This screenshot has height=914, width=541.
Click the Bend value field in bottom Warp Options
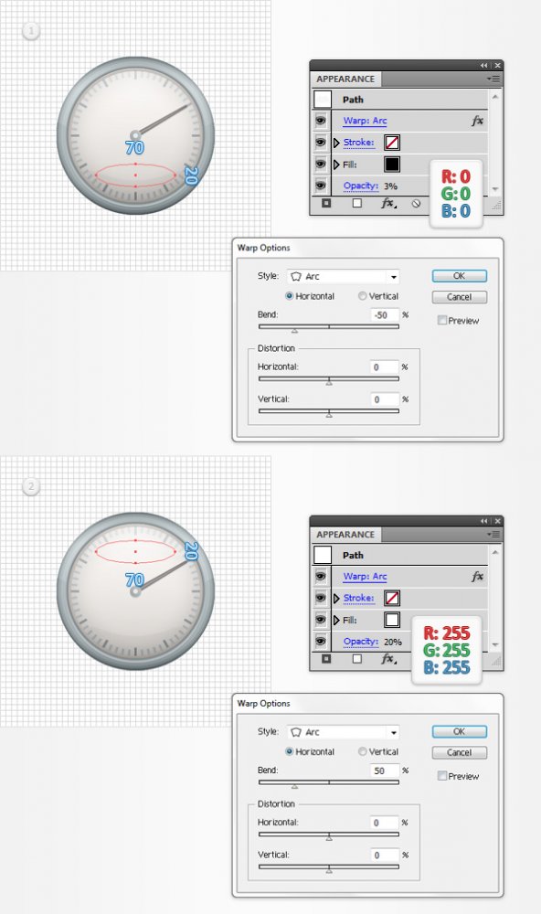point(385,771)
